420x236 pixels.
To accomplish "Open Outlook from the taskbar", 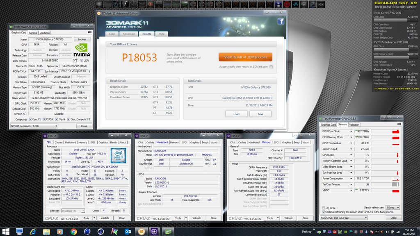I will click(x=128, y=231).
